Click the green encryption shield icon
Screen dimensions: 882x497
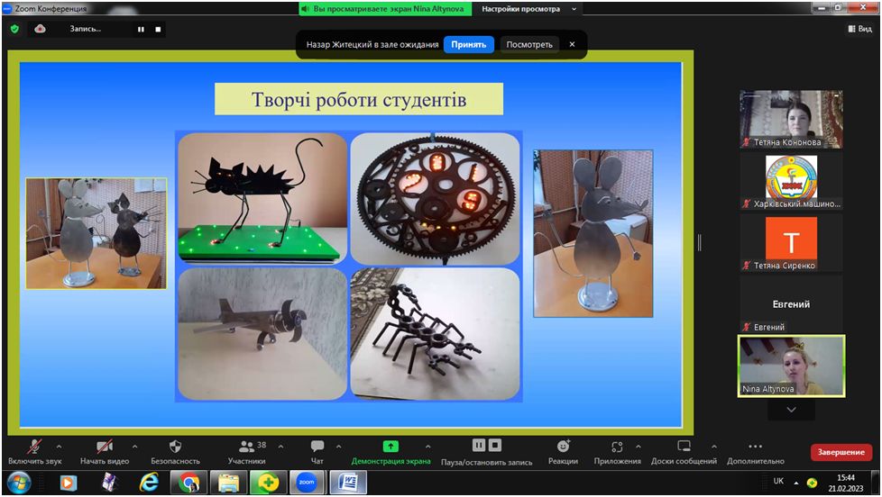pos(14,29)
